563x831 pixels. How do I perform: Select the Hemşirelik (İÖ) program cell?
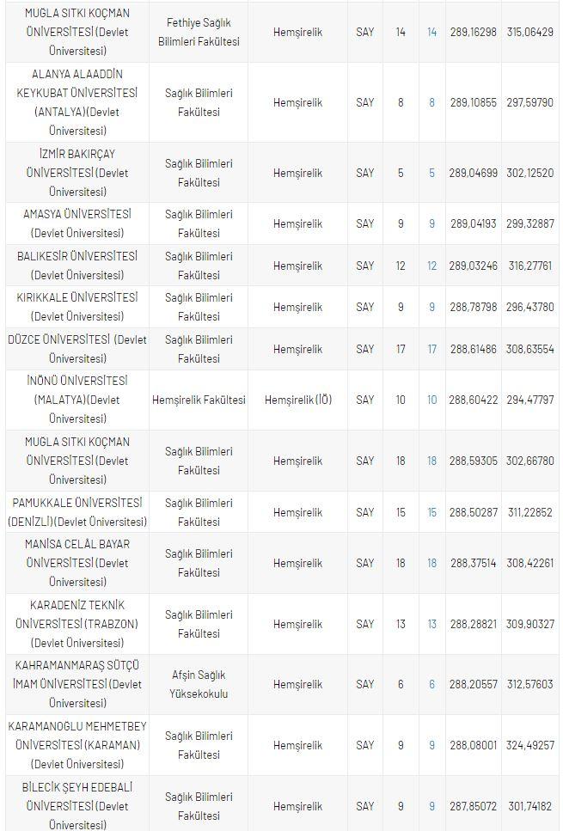click(x=297, y=400)
